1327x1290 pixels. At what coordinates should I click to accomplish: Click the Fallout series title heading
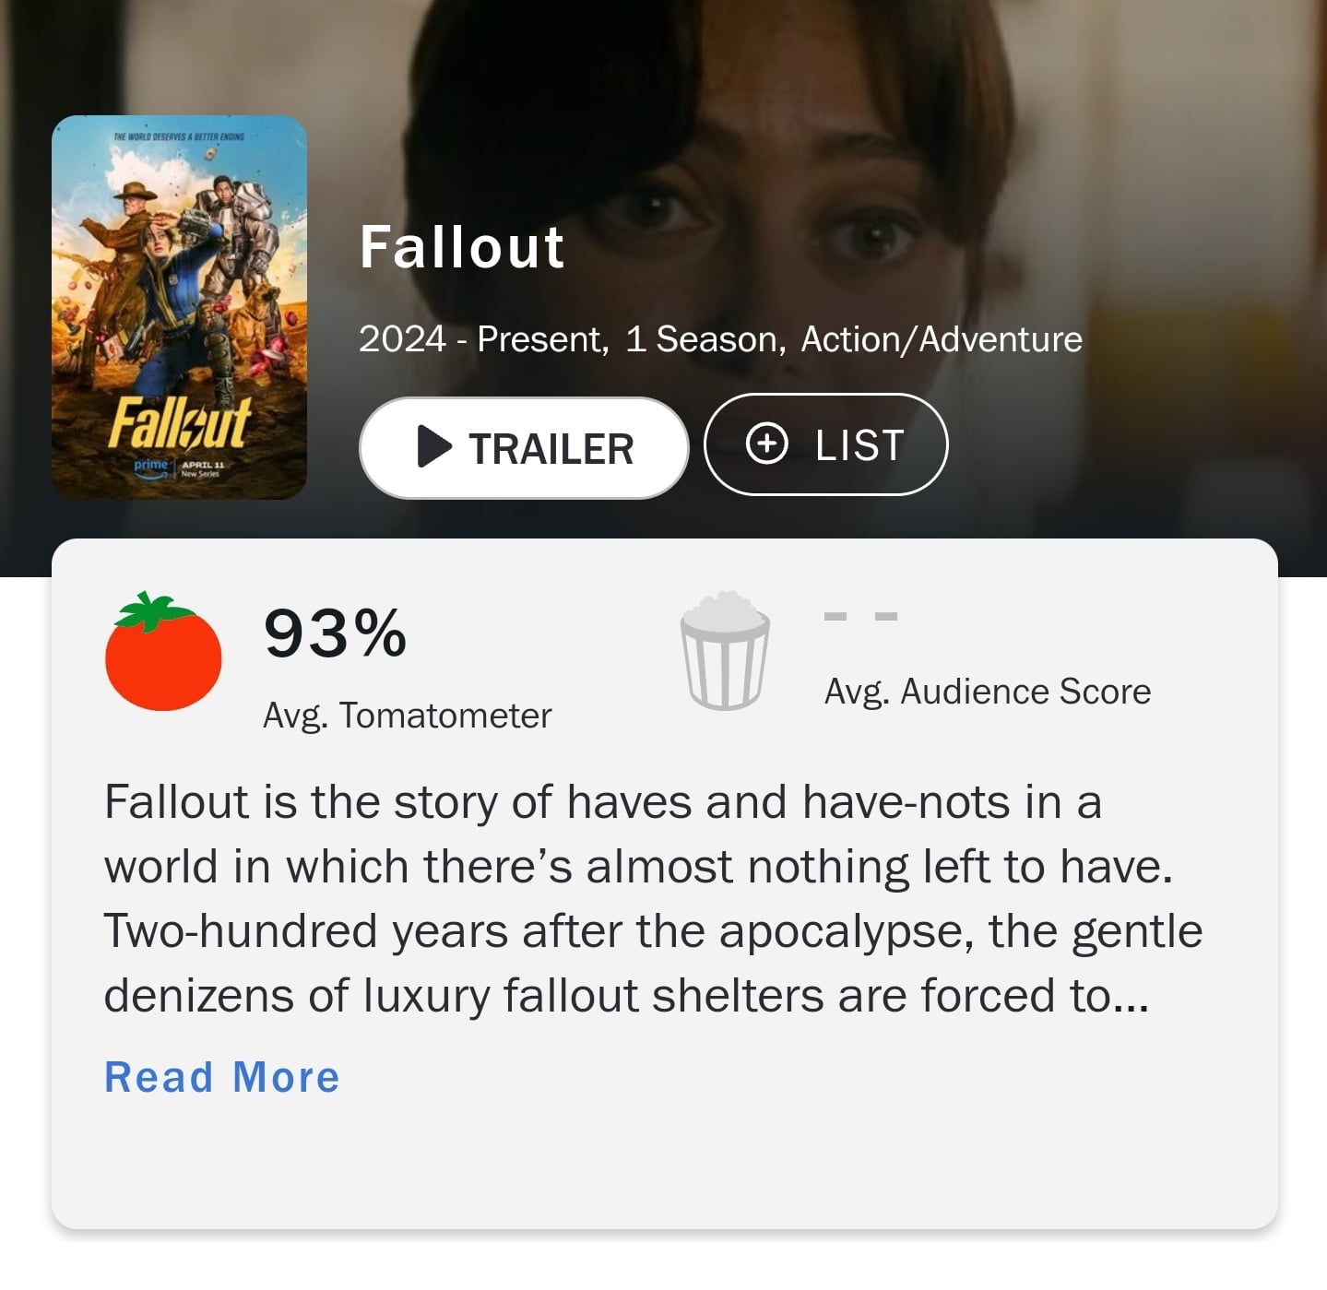tap(462, 247)
